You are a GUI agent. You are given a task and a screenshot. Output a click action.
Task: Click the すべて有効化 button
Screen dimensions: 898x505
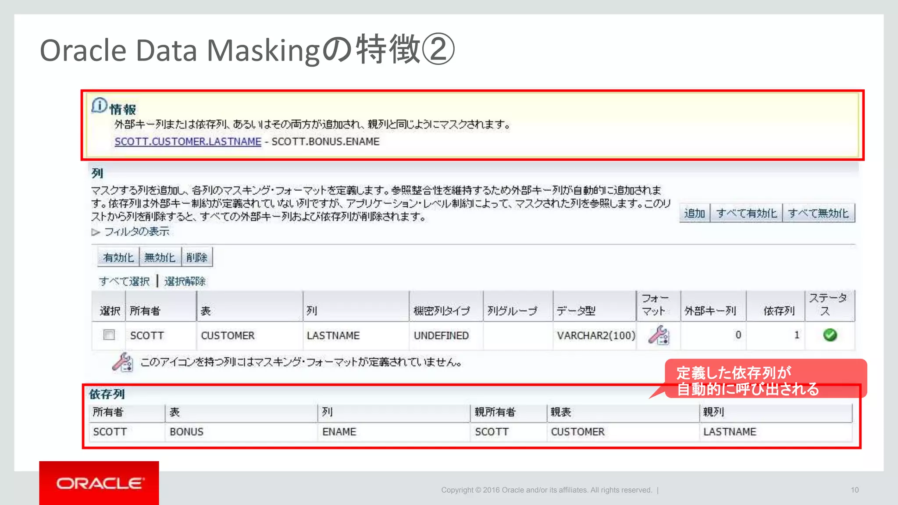pyautogui.click(x=746, y=213)
